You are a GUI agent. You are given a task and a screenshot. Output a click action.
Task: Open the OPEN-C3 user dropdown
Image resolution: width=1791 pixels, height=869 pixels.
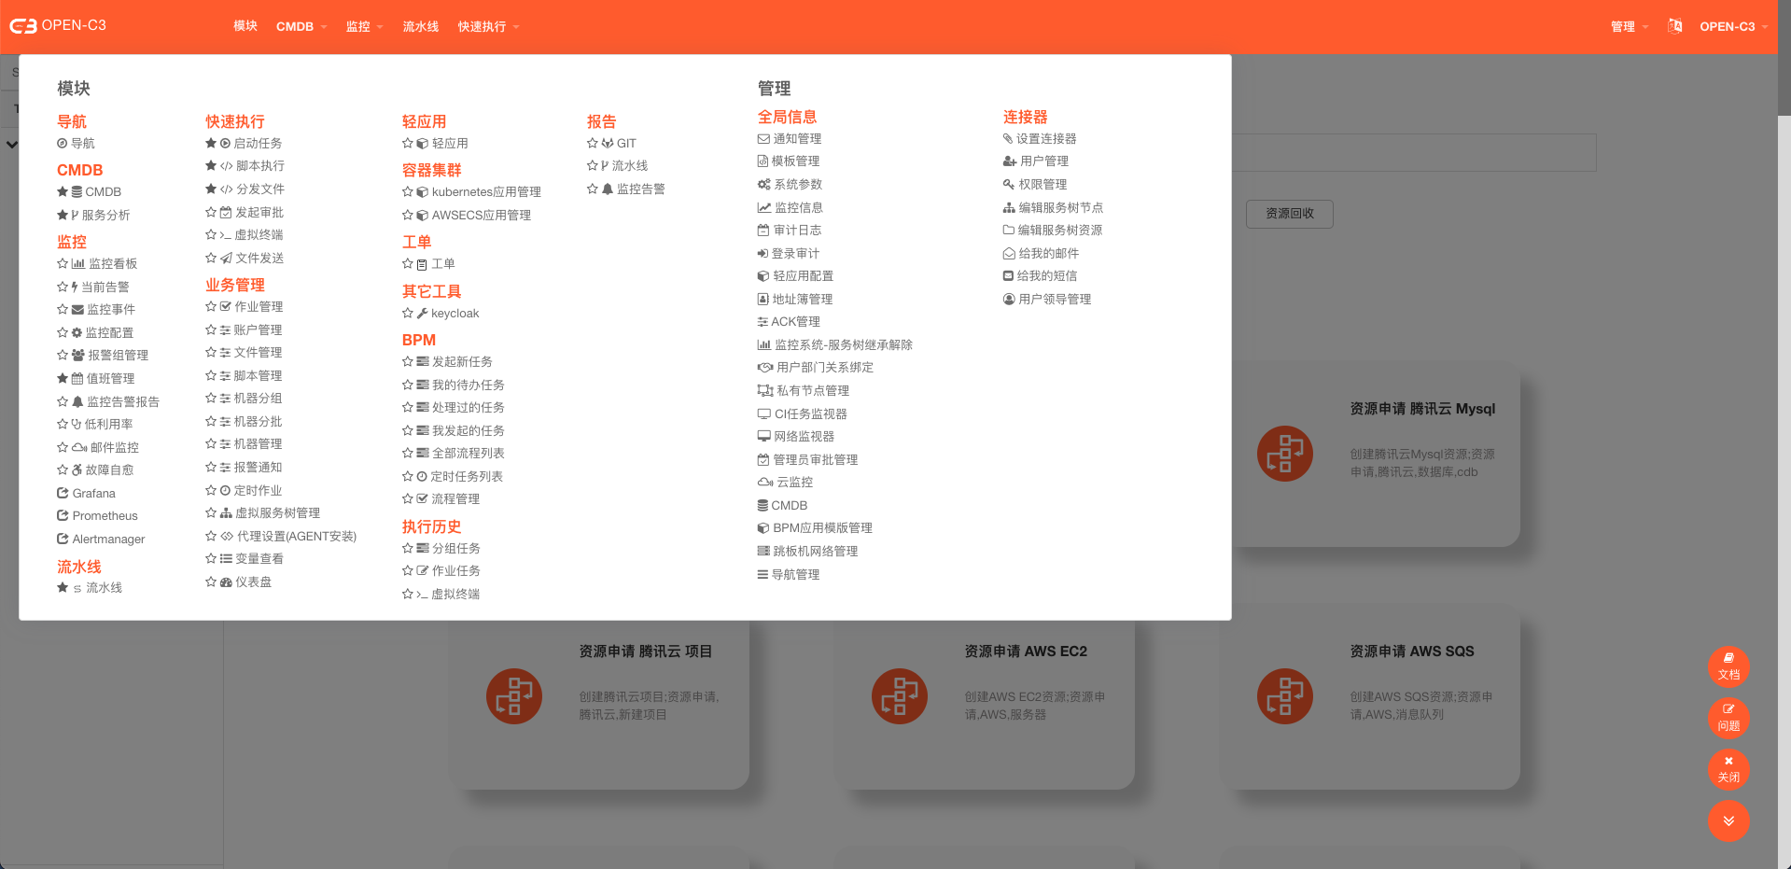point(1734,26)
